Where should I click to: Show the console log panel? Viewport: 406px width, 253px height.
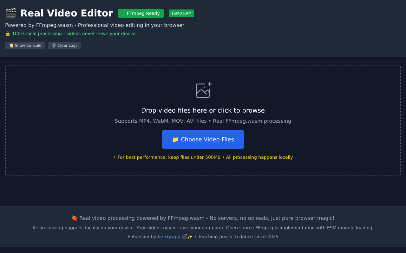[x=25, y=46]
